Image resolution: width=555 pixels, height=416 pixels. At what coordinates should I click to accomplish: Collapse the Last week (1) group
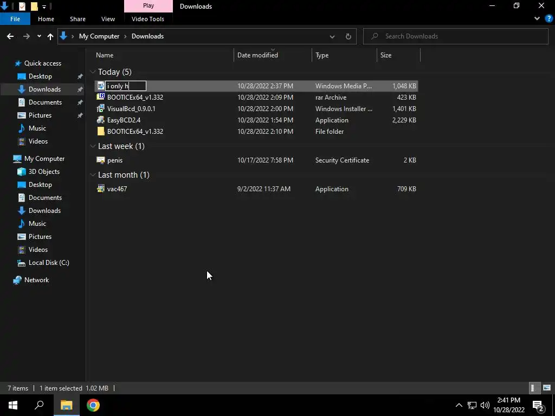pyautogui.click(x=93, y=146)
